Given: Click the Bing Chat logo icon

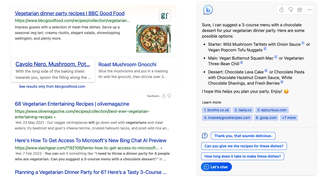Looking at the screenshot, I should (x=208, y=9).
